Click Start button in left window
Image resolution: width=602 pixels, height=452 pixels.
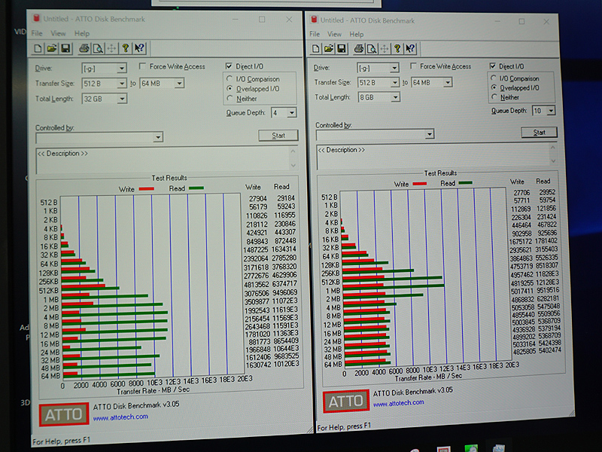(x=278, y=136)
